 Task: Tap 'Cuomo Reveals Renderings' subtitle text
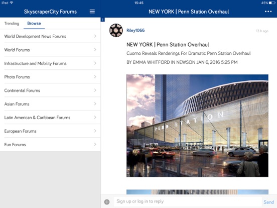189,53
